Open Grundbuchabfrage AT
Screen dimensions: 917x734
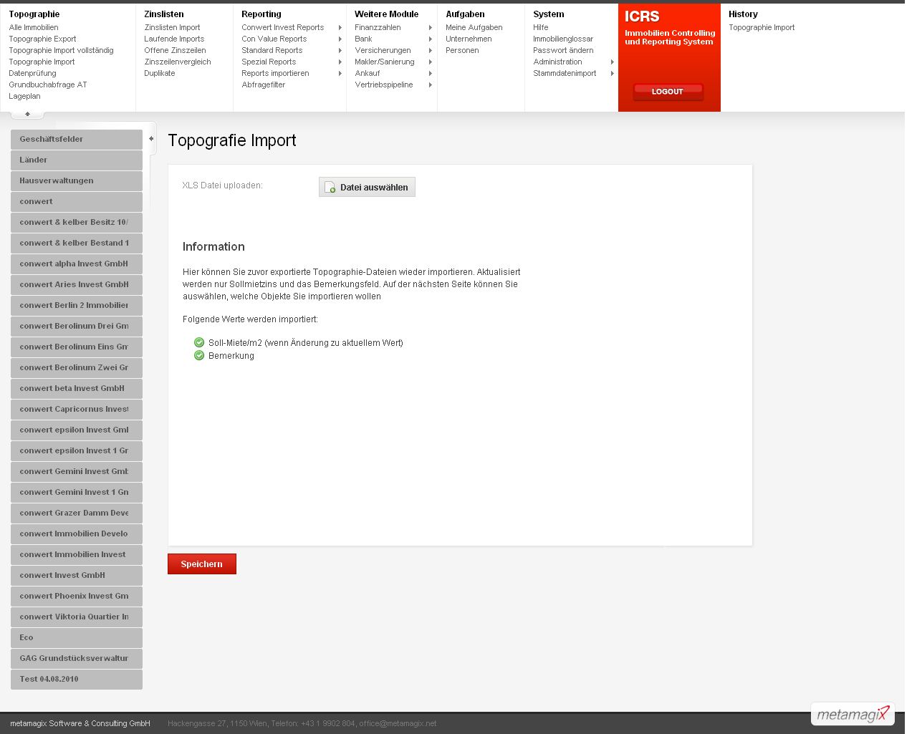48,84
